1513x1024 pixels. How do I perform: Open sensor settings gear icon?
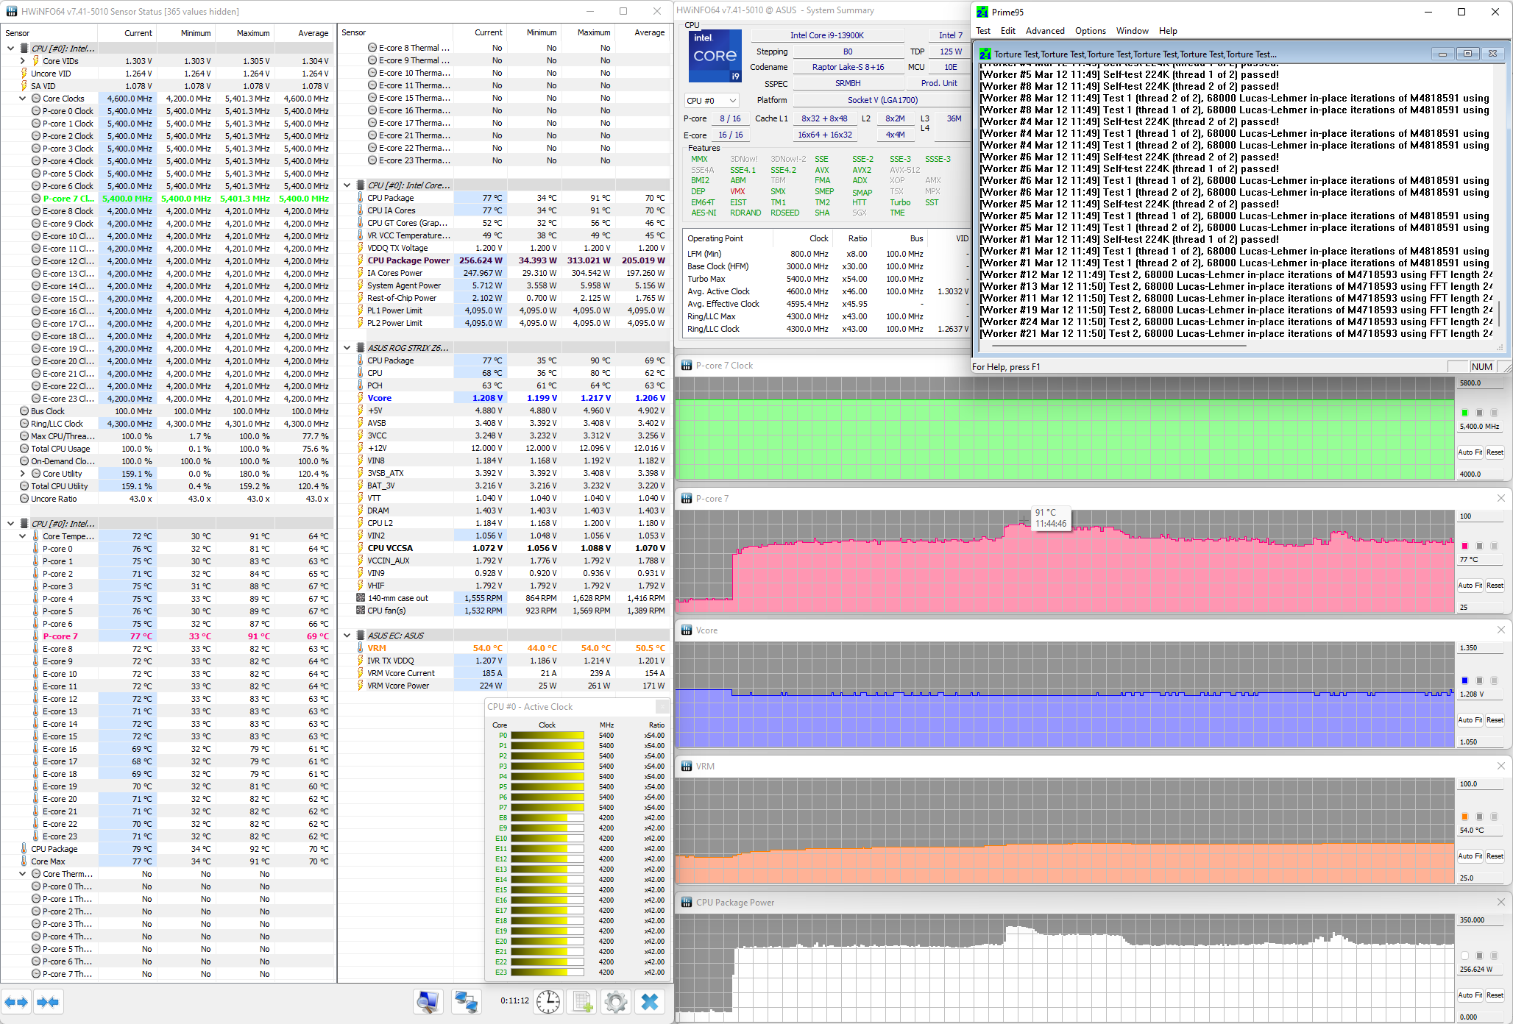tap(616, 1001)
